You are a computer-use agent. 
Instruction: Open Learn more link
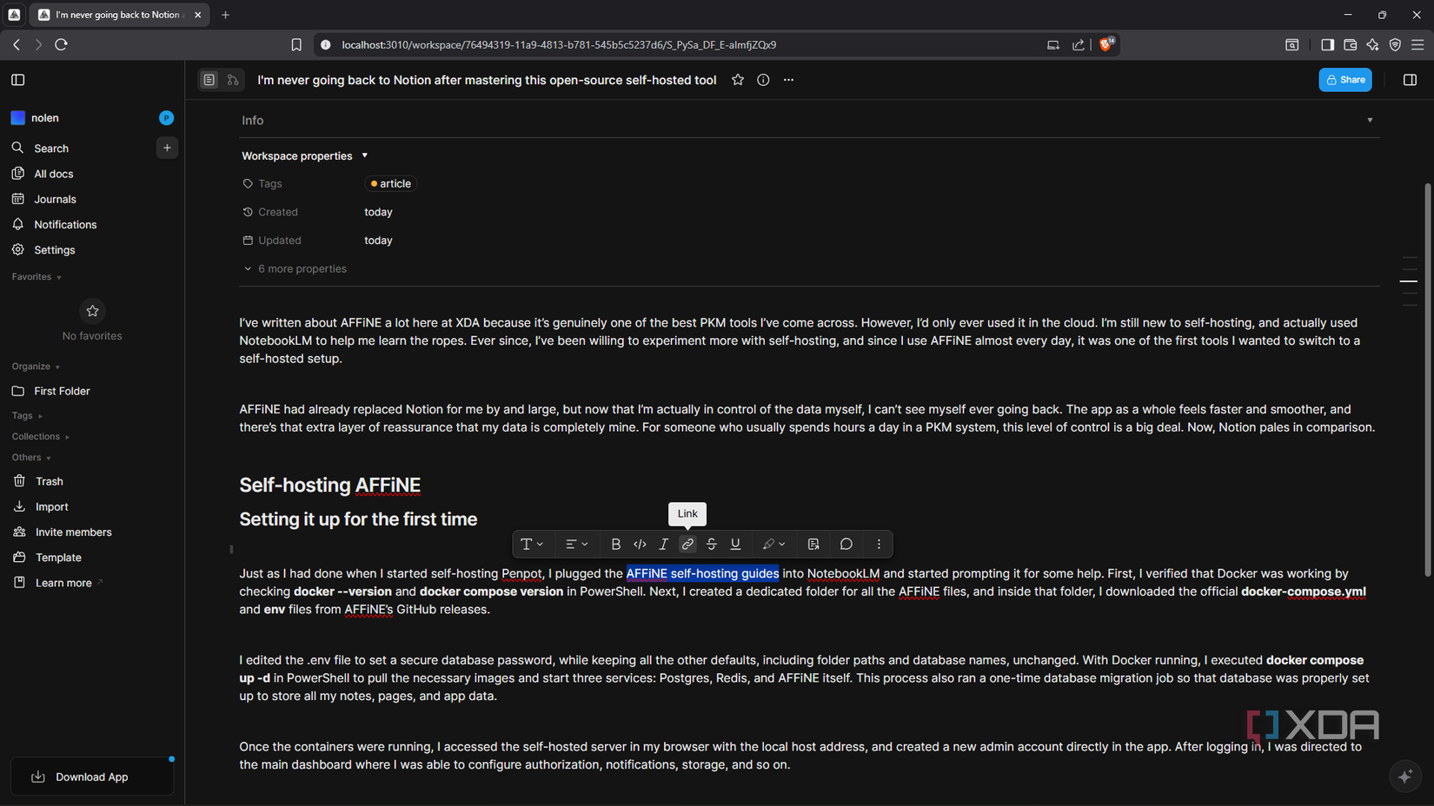pos(92,583)
